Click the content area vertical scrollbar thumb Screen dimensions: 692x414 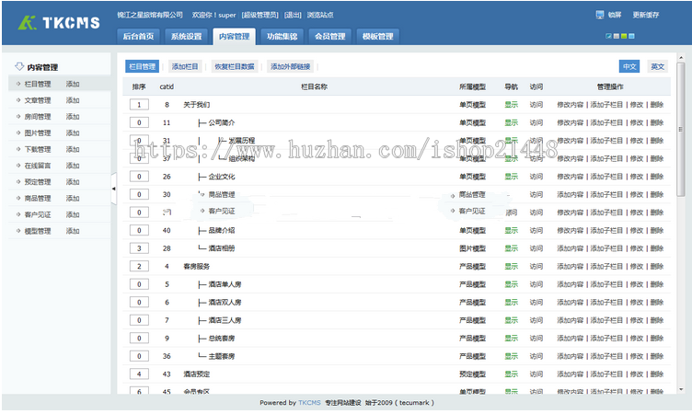[x=681, y=130]
